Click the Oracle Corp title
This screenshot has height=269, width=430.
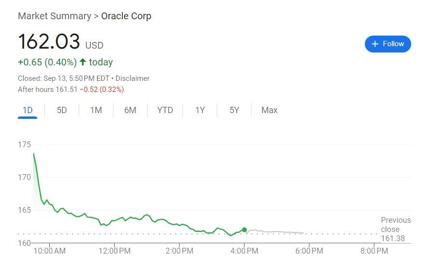126,16
